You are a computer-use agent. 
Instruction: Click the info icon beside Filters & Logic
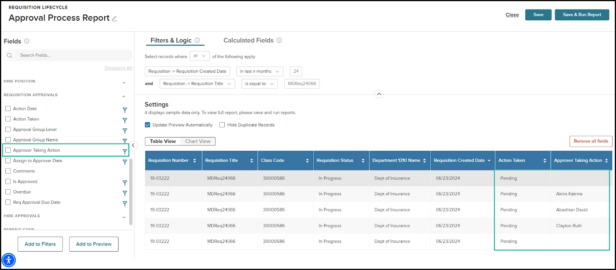197,40
